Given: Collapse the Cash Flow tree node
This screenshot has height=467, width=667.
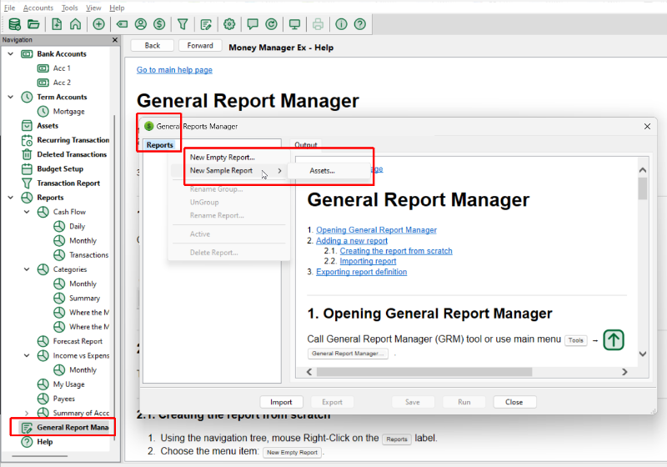Looking at the screenshot, I should pyautogui.click(x=27, y=212).
